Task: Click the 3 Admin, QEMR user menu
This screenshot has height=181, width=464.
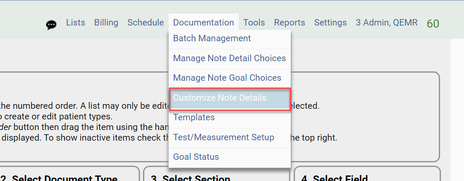Action: coord(387,23)
